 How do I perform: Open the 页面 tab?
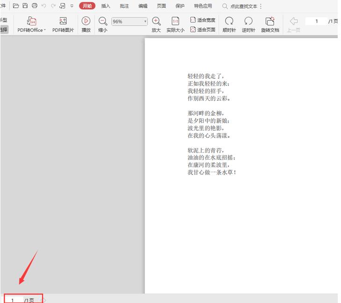point(161,6)
